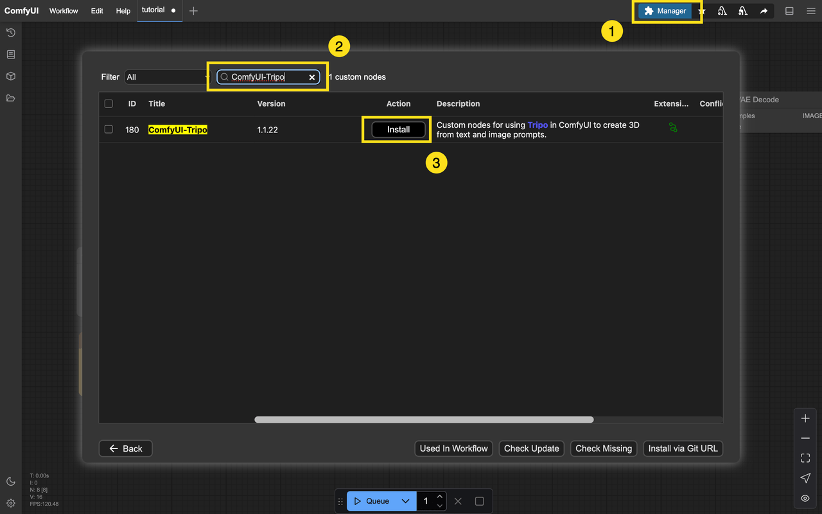This screenshot has height=514, width=822.
Task: Open the workflows folder sidebar icon
Action: tap(10, 98)
